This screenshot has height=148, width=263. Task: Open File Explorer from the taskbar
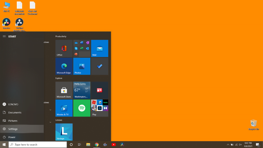88,144
